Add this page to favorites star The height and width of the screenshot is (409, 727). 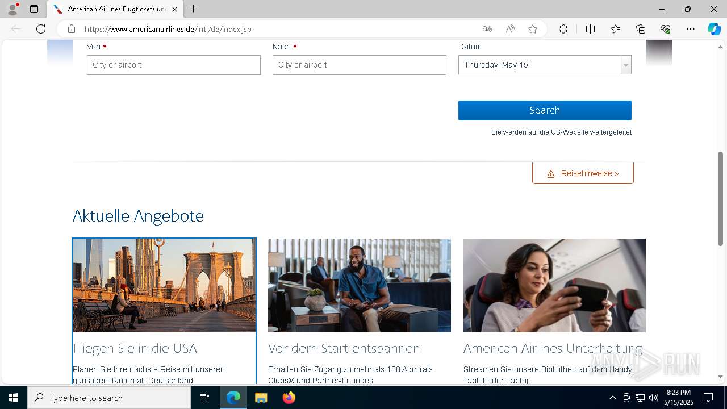pos(533,29)
